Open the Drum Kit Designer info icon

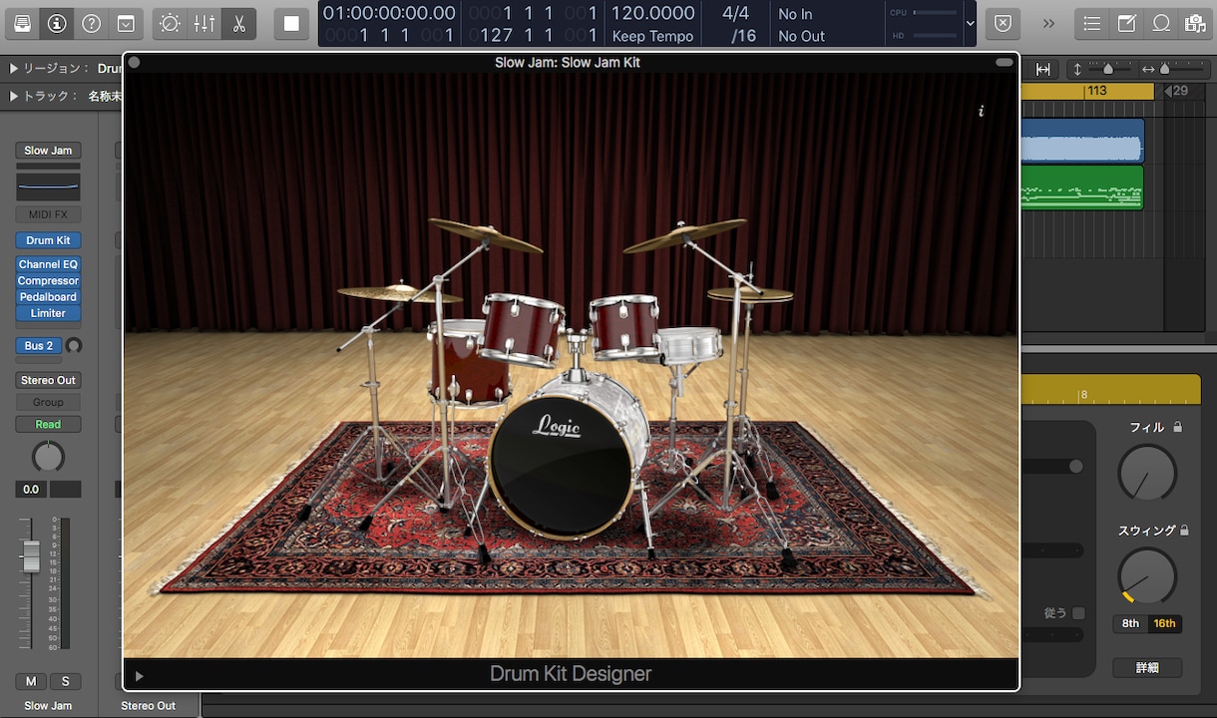click(x=982, y=111)
